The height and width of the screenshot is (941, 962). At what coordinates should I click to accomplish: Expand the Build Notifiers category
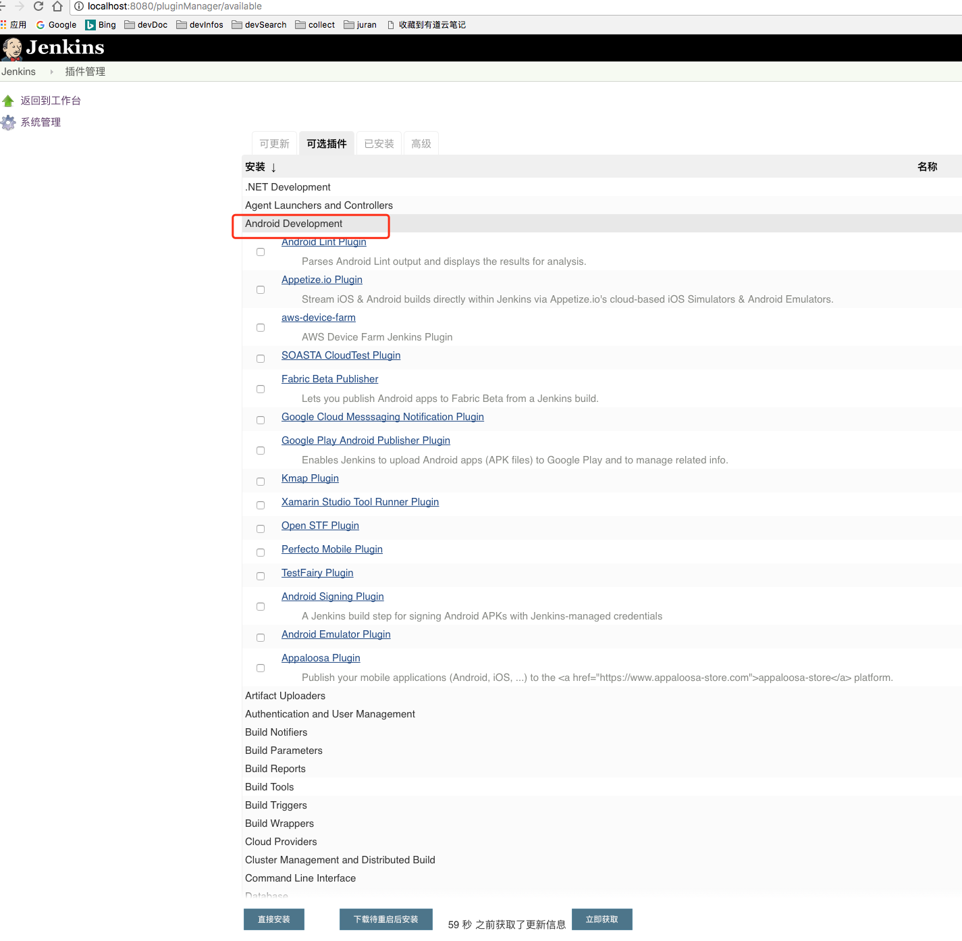[x=276, y=732]
